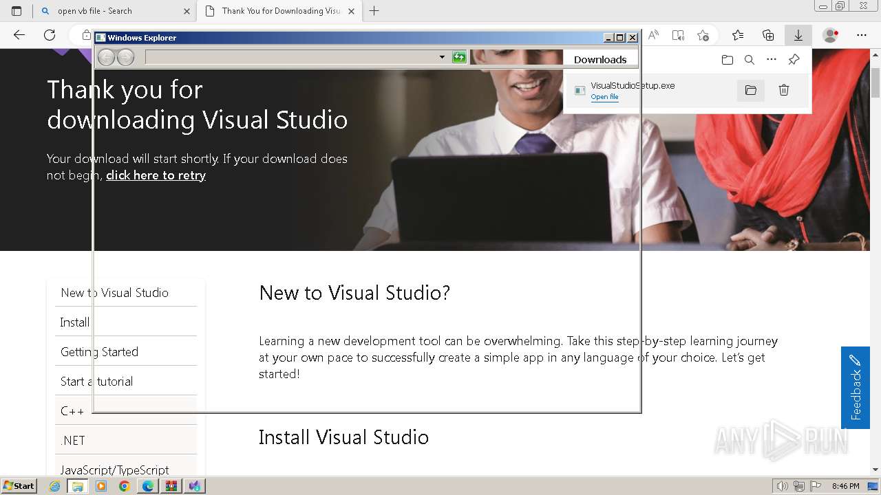Screen dimensions: 881x495
Task: Click Windows Explorer forward navigation button
Action: coord(125,57)
